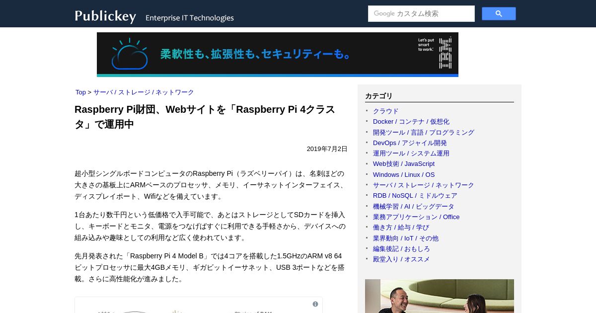This screenshot has width=596, height=313.
Task: Open 業界動向 / IoT / その他 category
Action: click(406, 238)
